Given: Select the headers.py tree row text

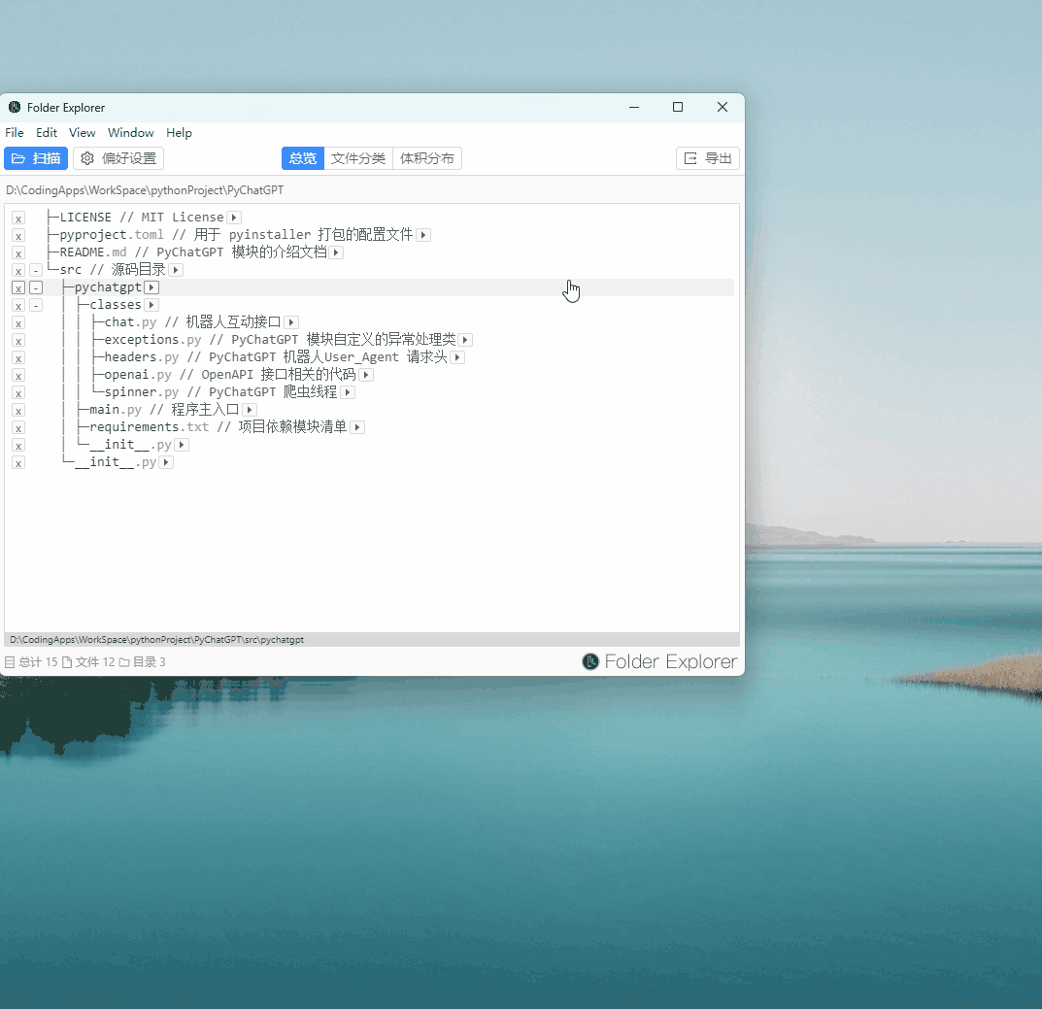Looking at the screenshot, I should coord(276,357).
